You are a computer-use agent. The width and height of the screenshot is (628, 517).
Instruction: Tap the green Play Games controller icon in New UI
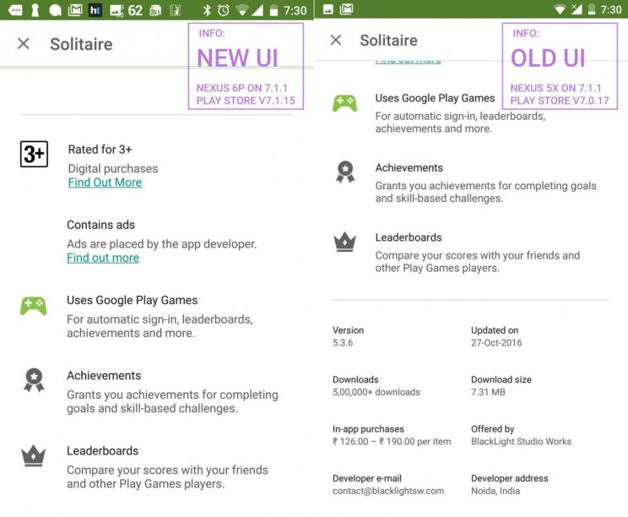pos(33,306)
